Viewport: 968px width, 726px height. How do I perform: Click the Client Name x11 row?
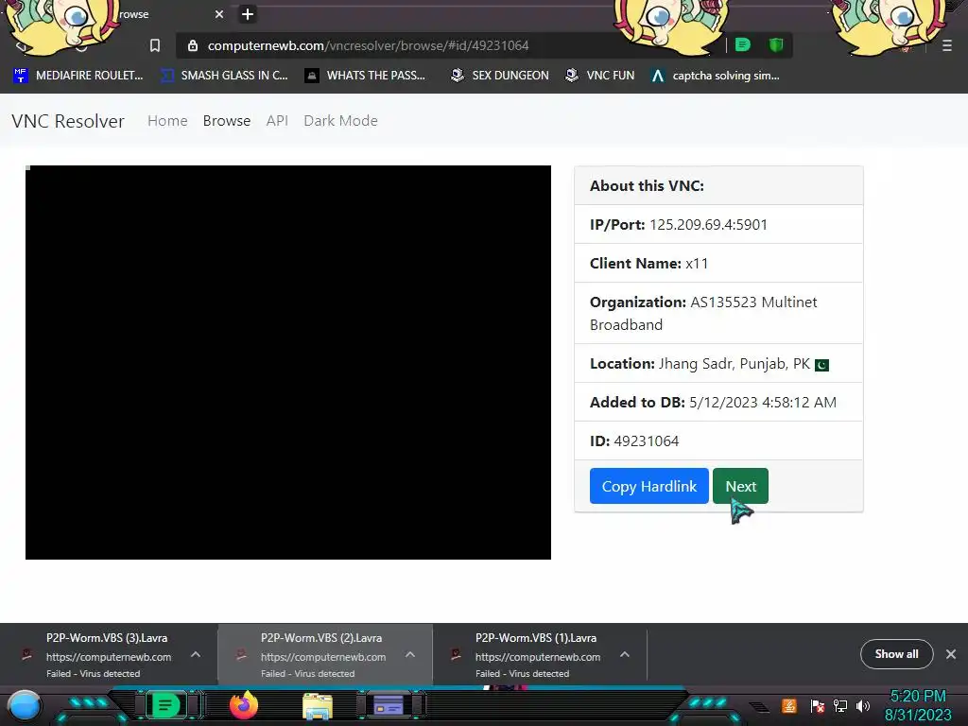(x=718, y=264)
